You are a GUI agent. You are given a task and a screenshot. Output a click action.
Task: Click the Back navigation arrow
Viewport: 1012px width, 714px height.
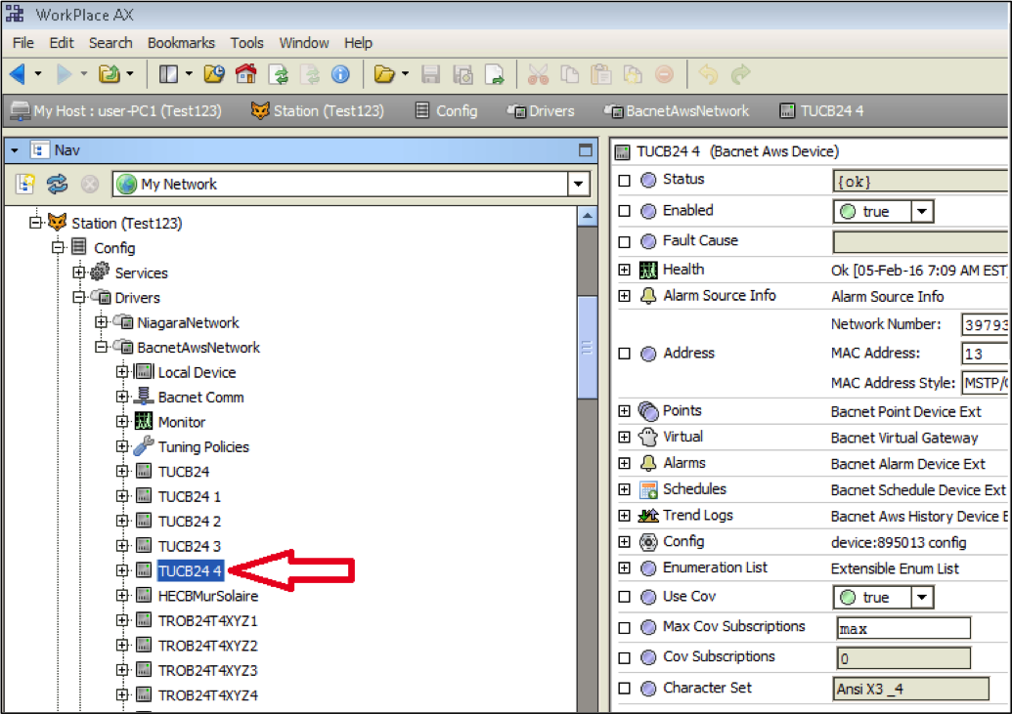tap(18, 74)
